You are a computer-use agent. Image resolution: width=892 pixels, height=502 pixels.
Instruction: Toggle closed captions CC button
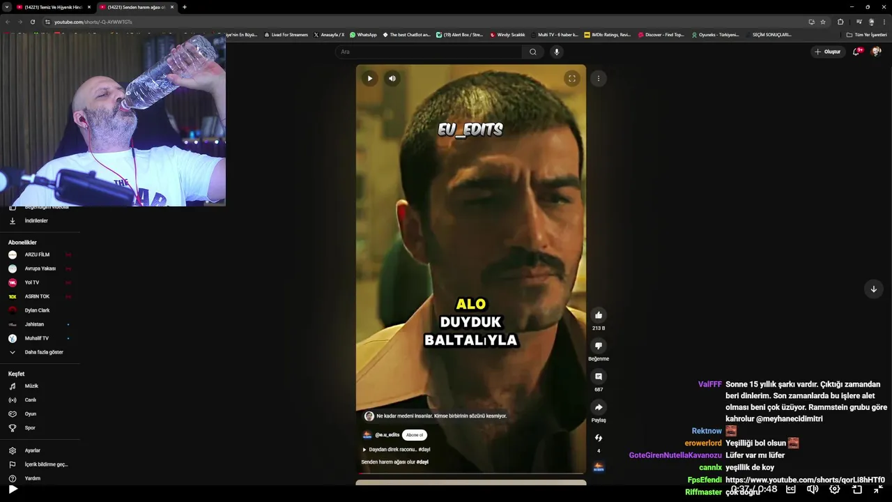(x=791, y=489)
